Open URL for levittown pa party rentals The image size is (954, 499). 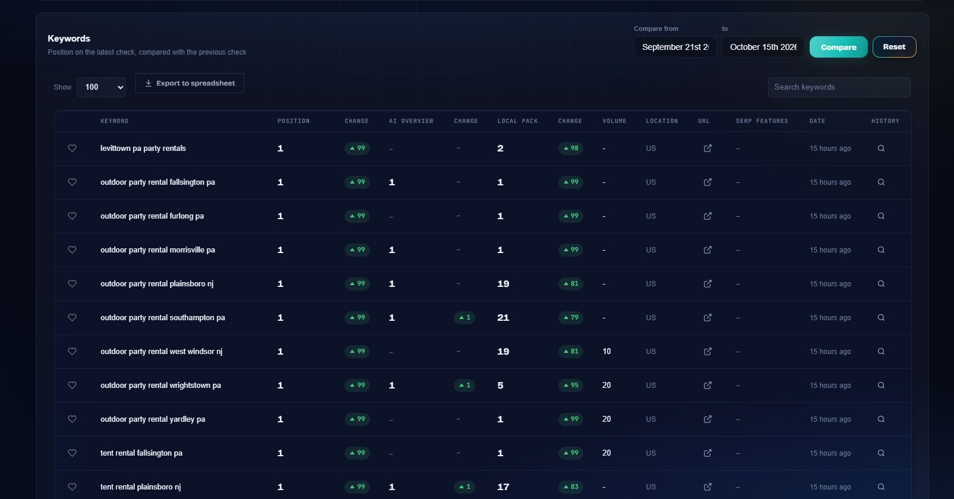coord(707,149)
